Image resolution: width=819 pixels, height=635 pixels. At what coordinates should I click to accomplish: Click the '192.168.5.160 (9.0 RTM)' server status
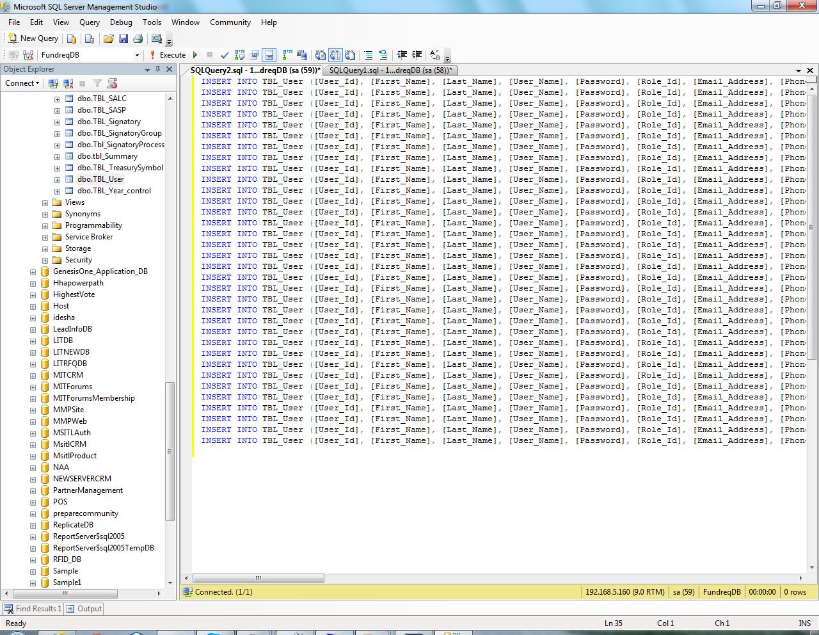click(625, 592)
